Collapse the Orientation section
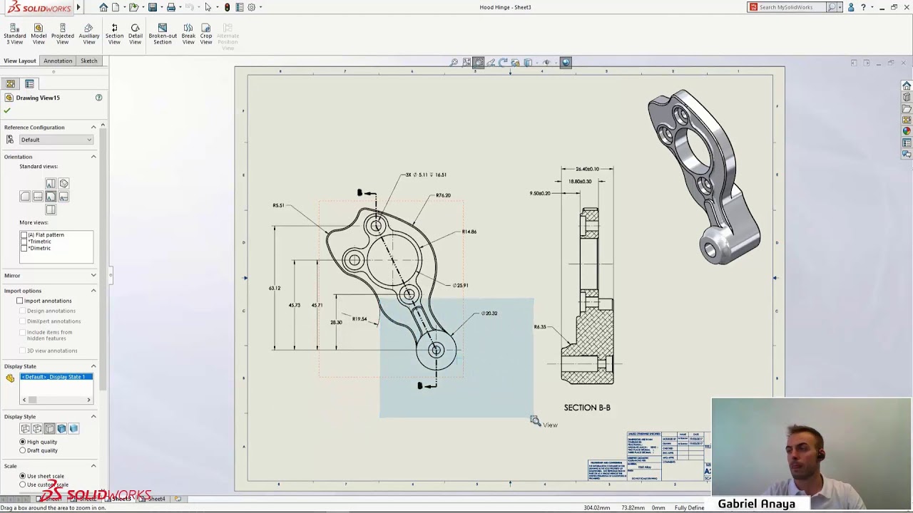 93,157
